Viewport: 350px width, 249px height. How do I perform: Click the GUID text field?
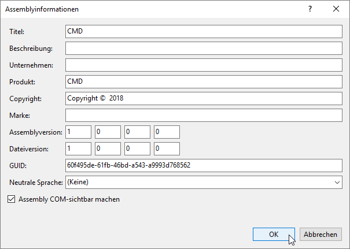[204, 165]
